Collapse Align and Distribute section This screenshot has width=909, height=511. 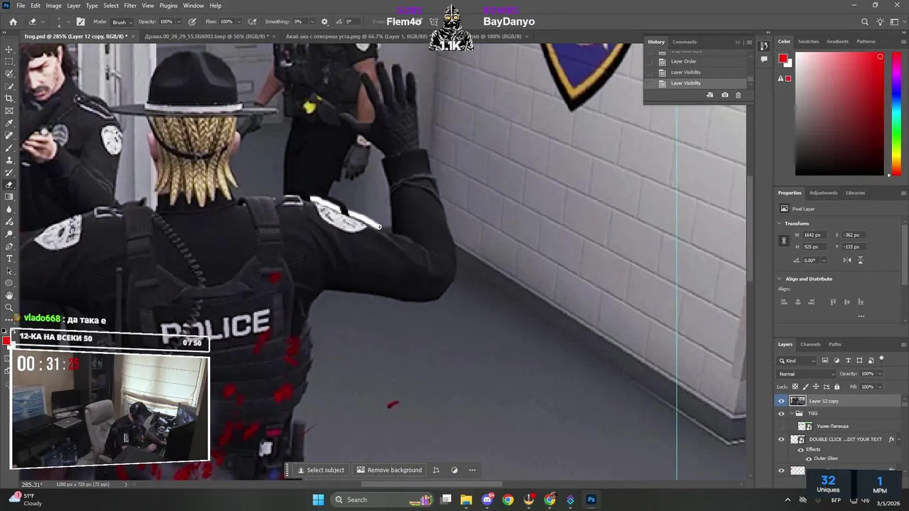point(780,279)
